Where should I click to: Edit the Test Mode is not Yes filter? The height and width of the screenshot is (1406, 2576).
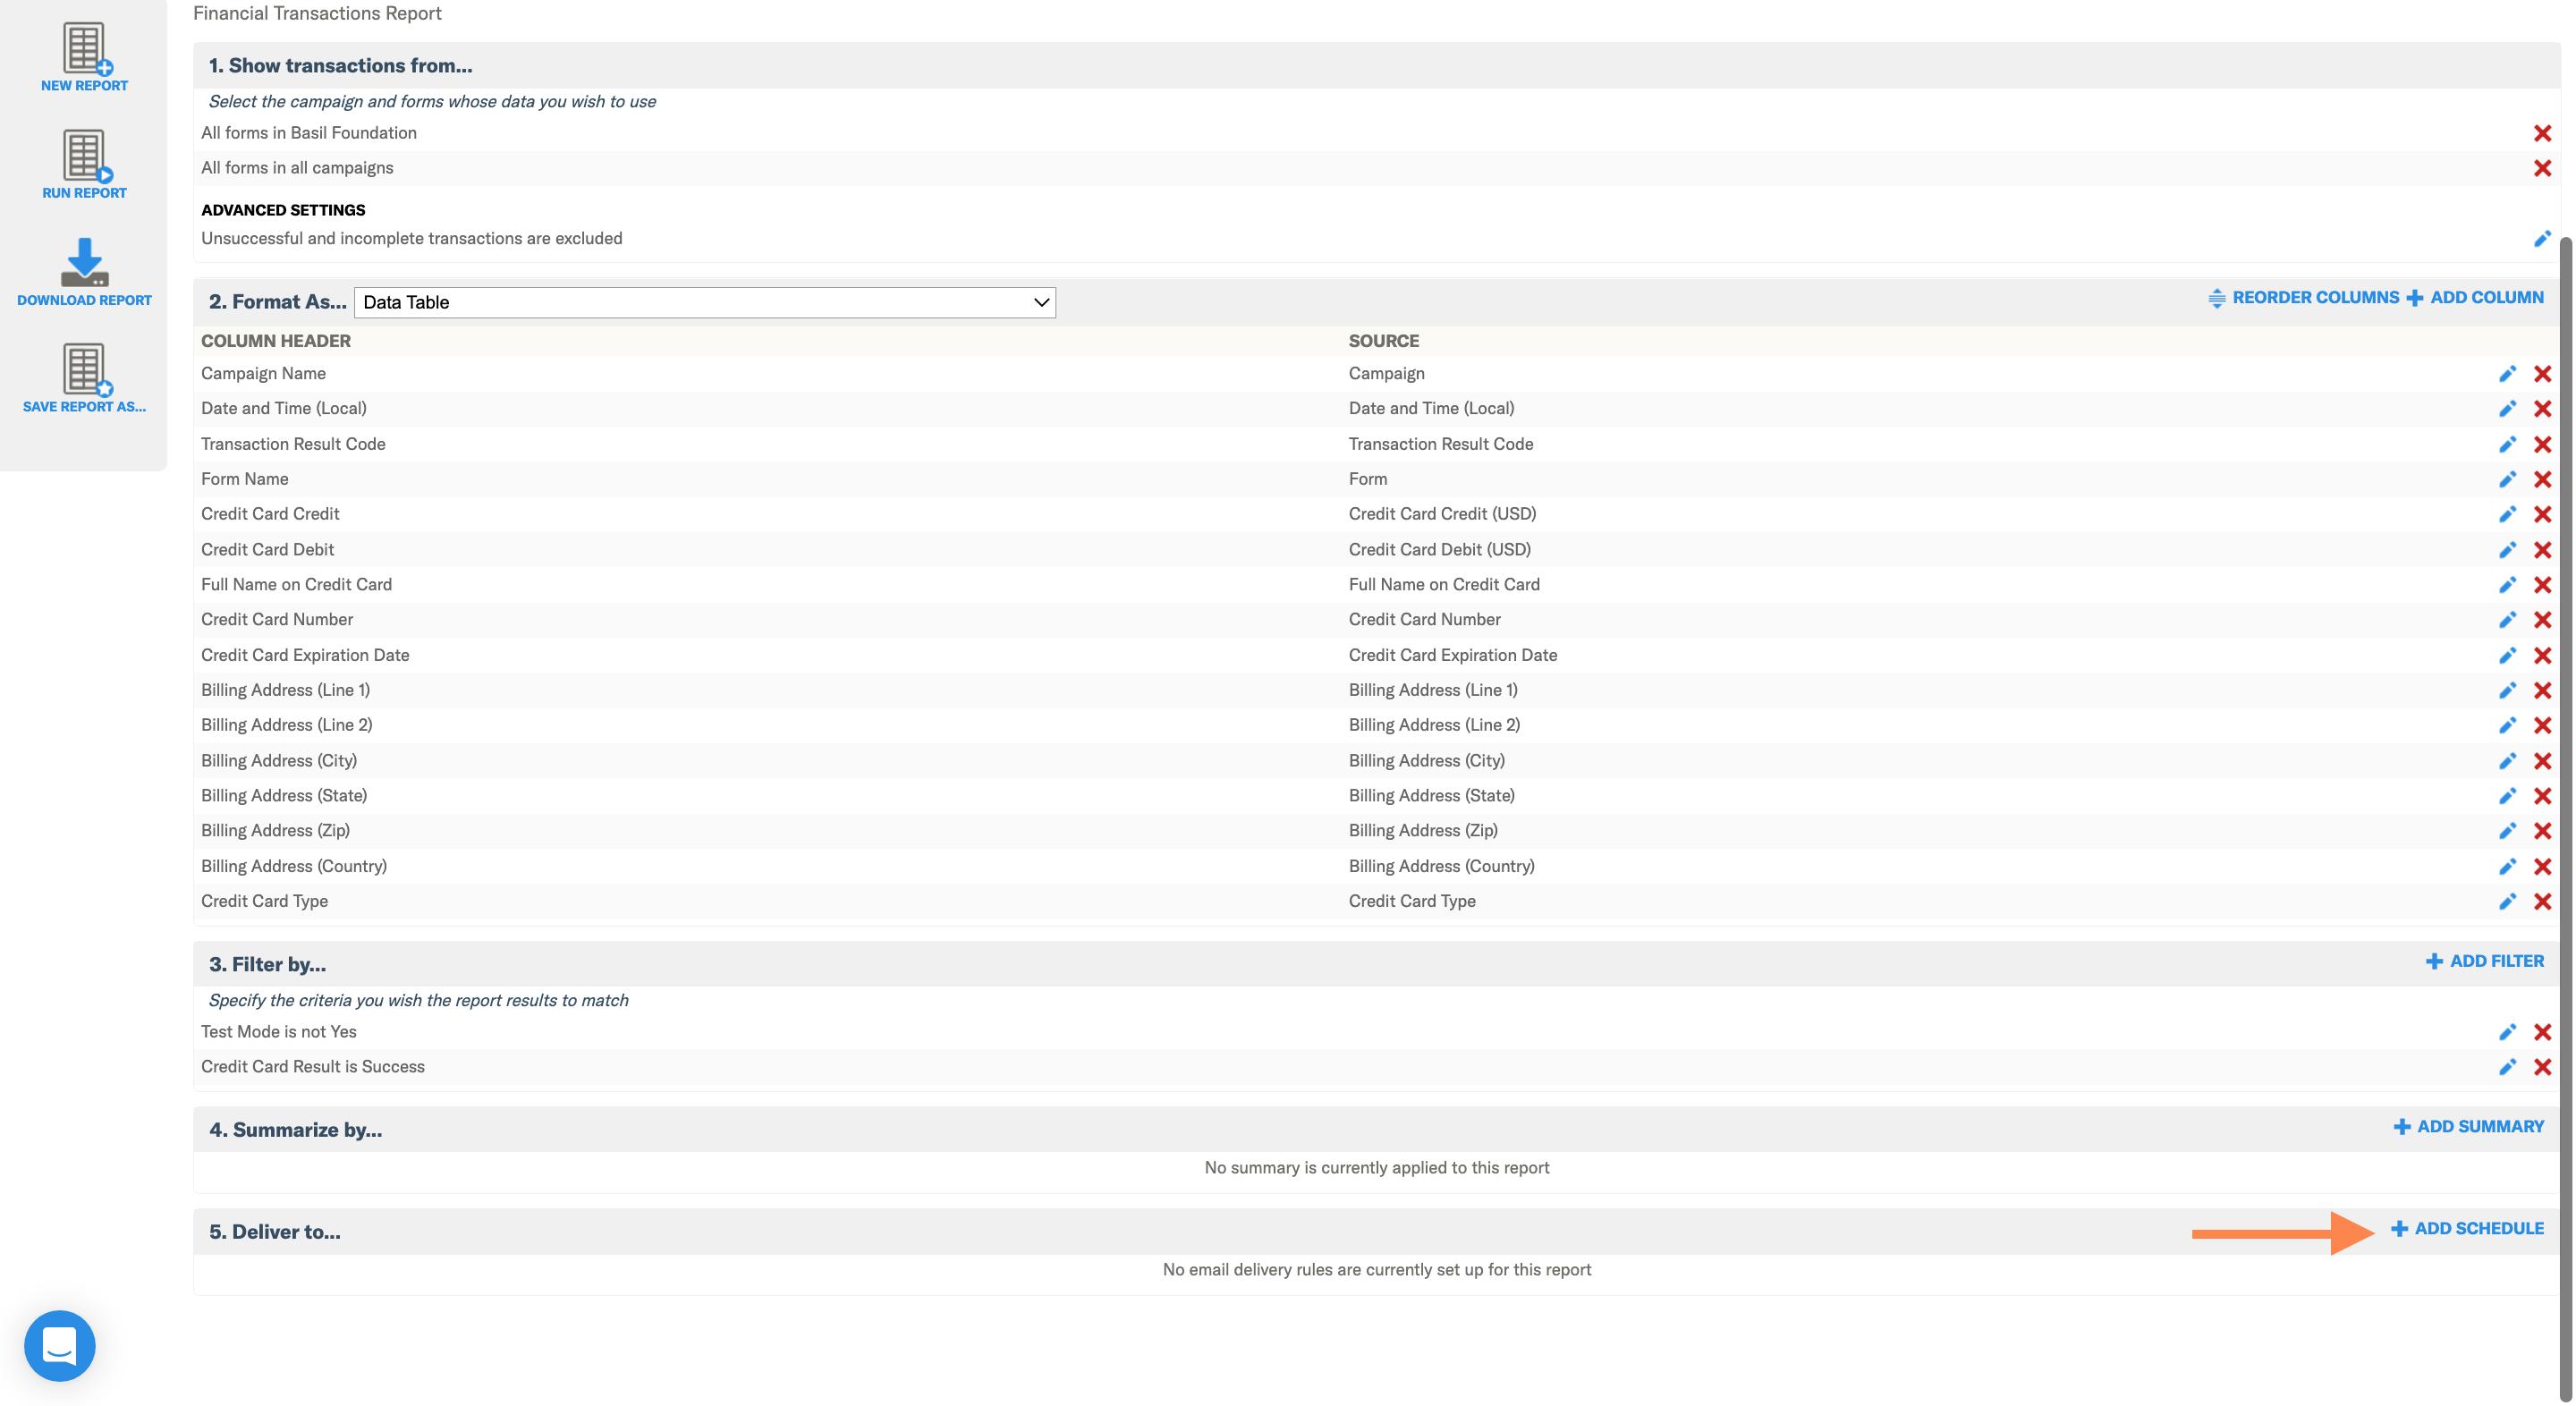pyautogui.click(x=2507, y=1032)
